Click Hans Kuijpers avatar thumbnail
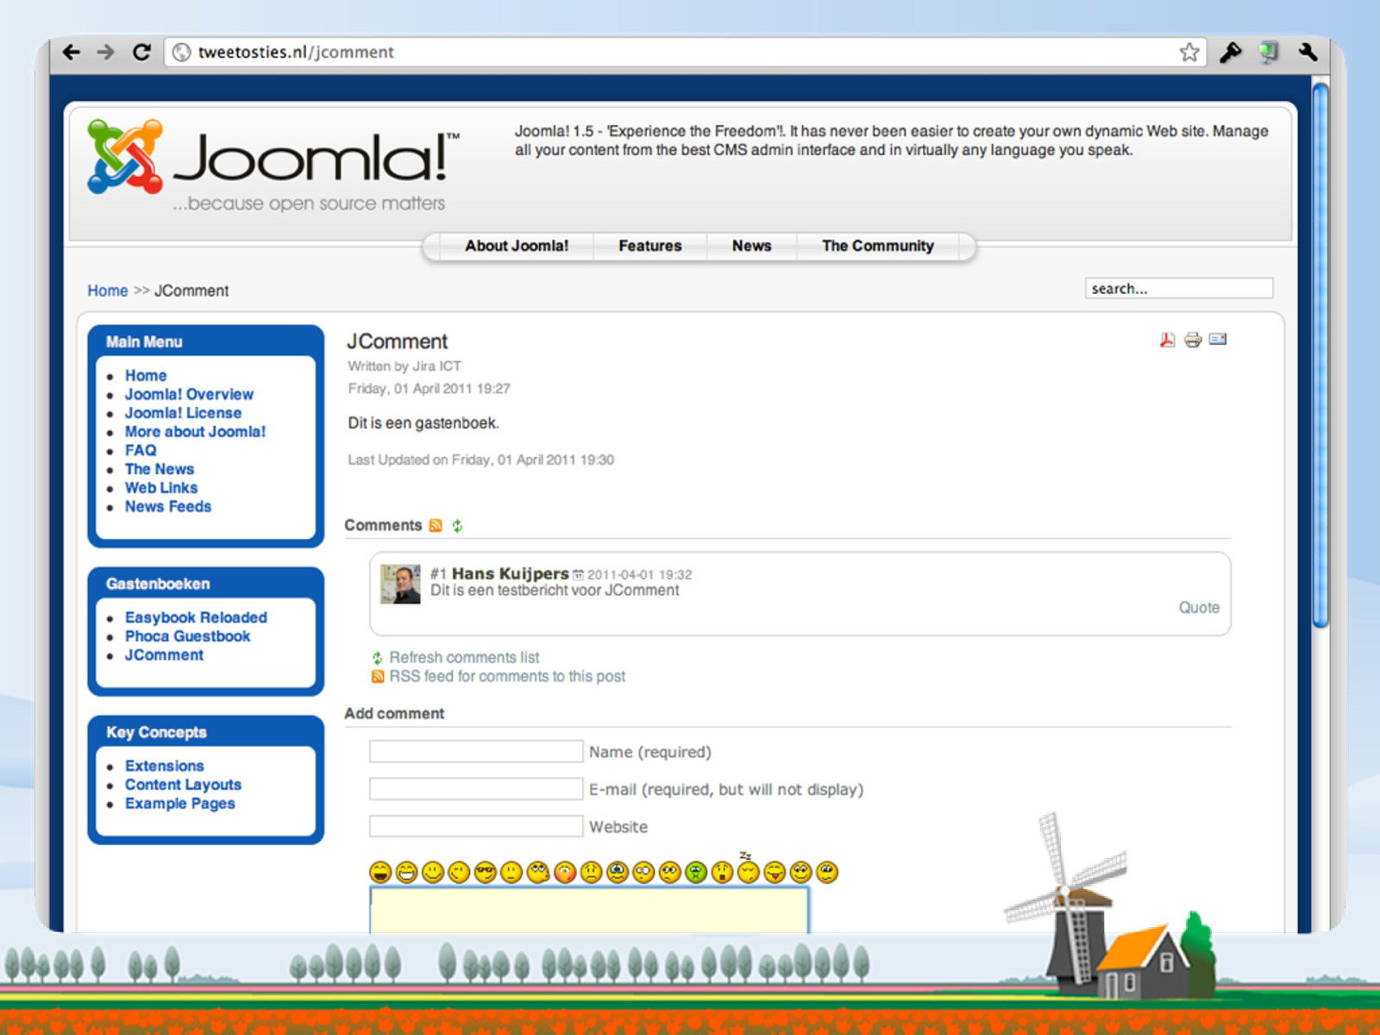The width and height of the screenshot is (1380, 1035). [400, 584]
